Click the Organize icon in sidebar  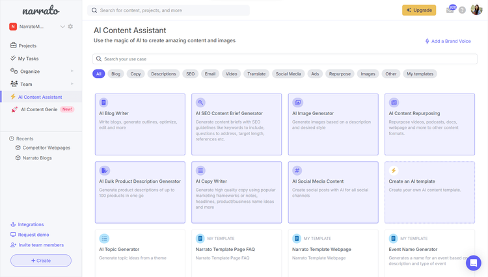click(x=14, y=71)
